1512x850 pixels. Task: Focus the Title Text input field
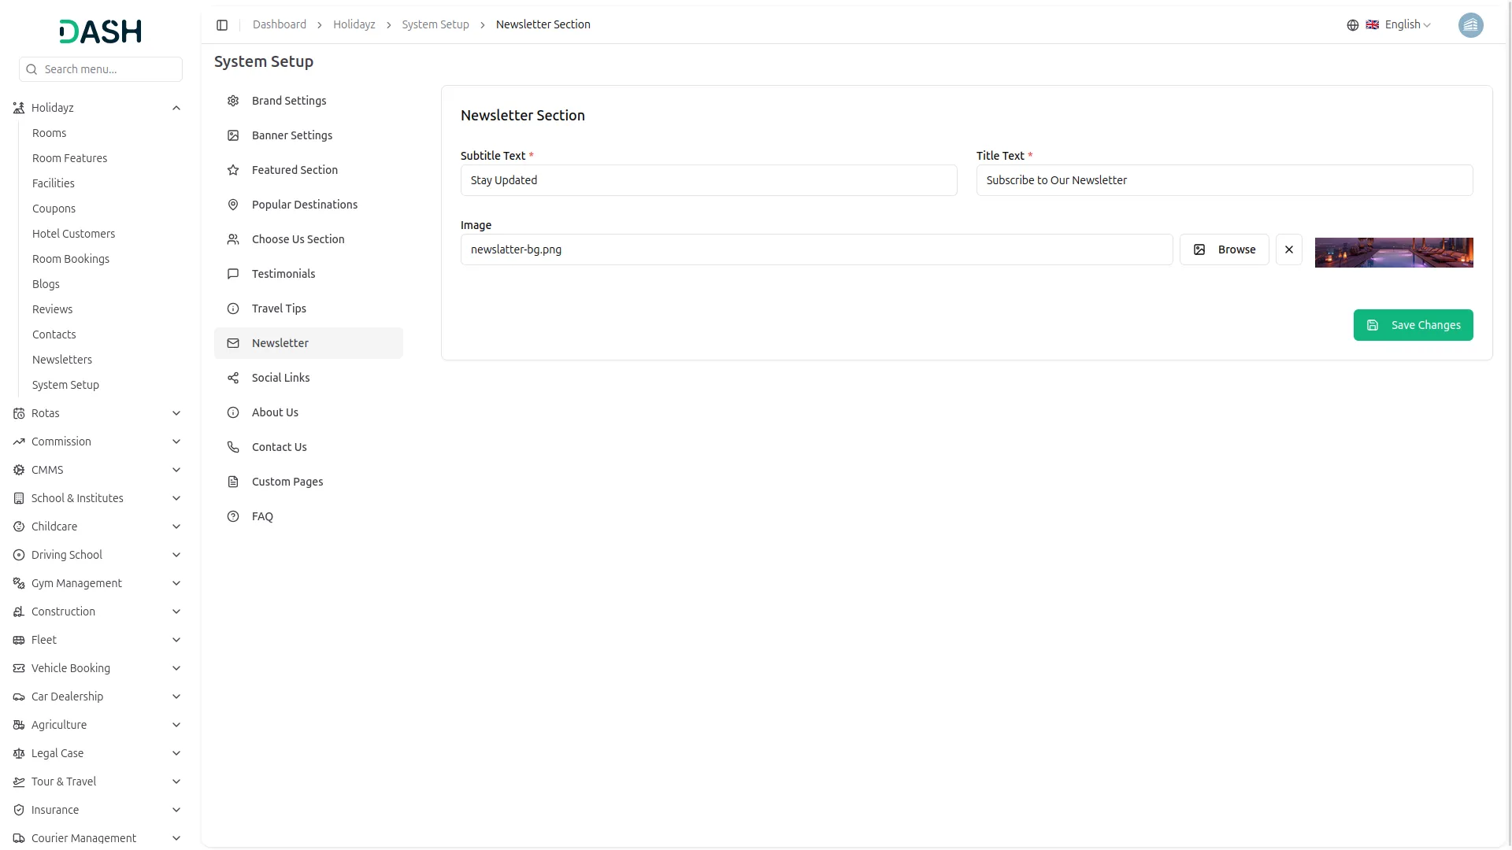coord(1225,180)
